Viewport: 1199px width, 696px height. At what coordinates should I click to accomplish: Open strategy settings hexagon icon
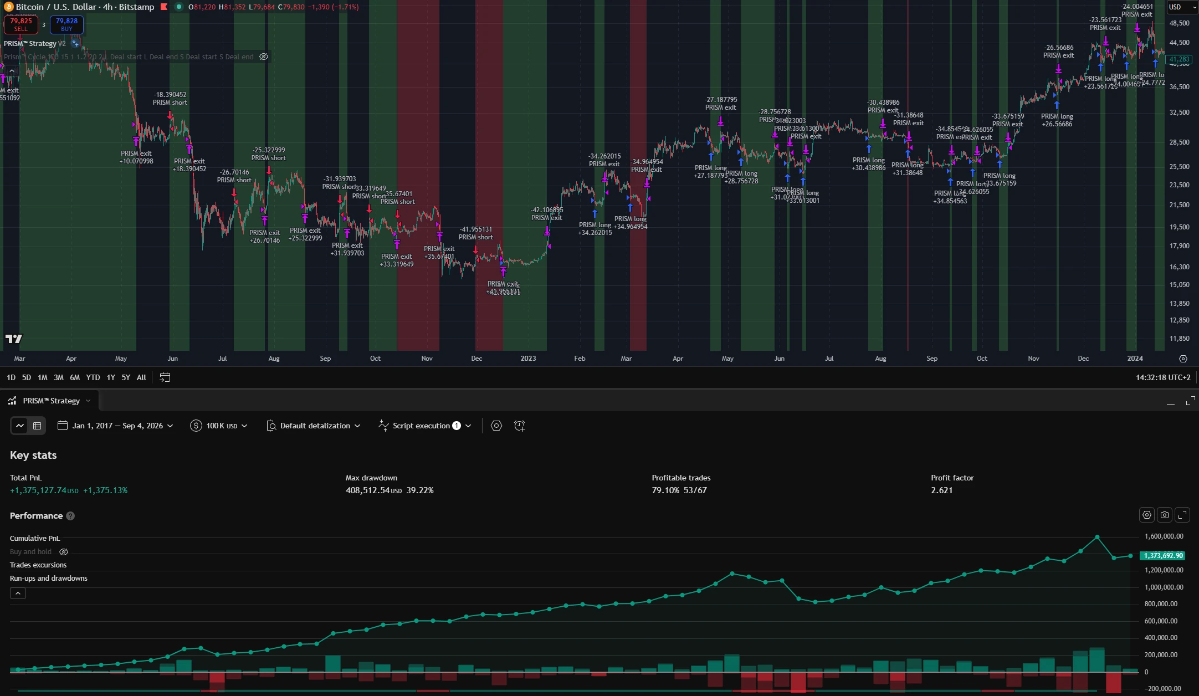coord(496,426)
